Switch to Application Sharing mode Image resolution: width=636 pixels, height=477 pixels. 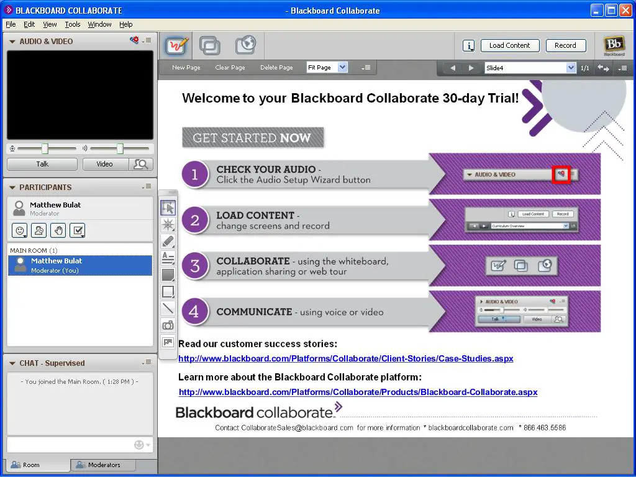pyautogui.click(x=210, y=45)
